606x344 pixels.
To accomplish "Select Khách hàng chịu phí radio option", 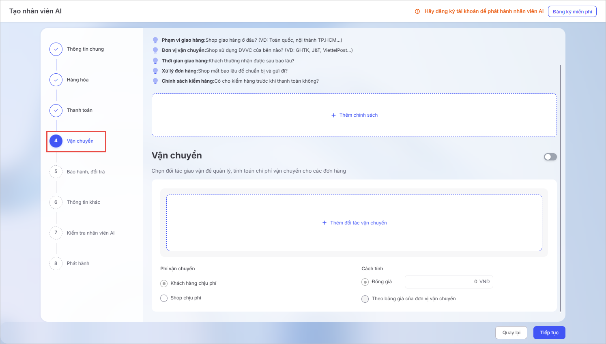I will pos(164,284).
